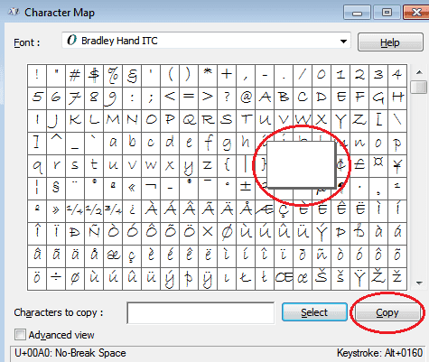Select the plus + character

tap(227, 75)
